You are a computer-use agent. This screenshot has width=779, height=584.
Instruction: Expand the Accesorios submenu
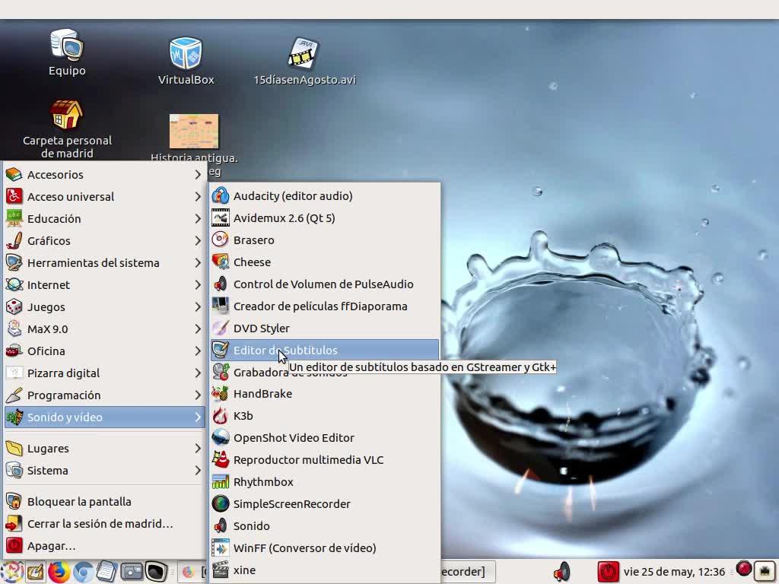pyautogui.click(x=56, y=175)
